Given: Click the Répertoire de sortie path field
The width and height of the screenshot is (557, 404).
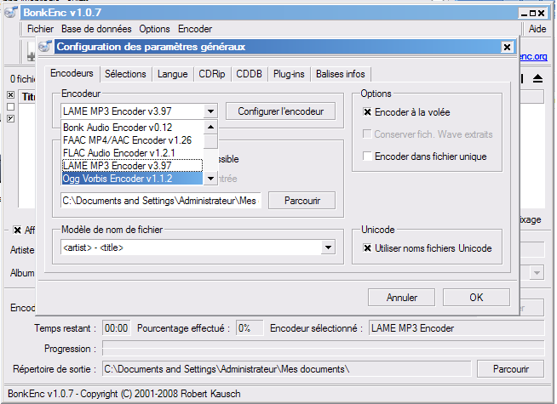Looking at the screenshot, I should point(287,369).
